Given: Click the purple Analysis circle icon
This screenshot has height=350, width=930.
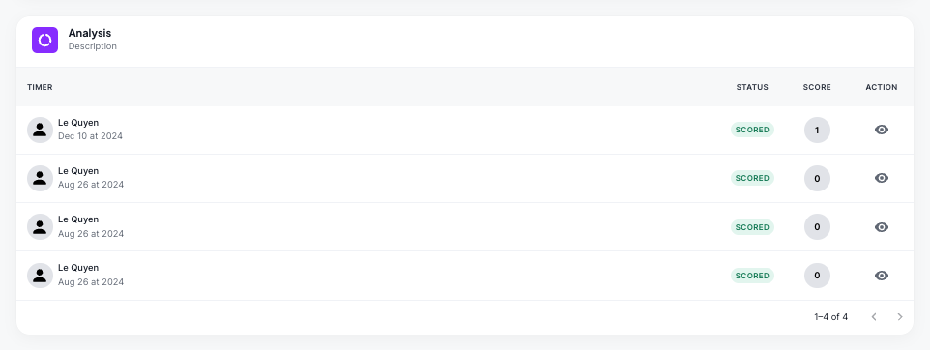Looking at the screenshot, I should click(x=45, y=41).
